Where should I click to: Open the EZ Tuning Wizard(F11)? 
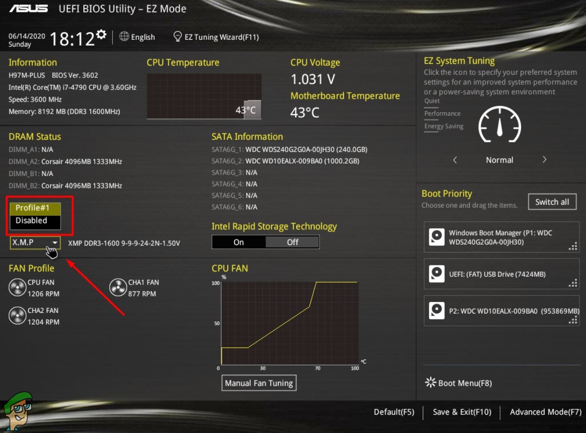216,36
